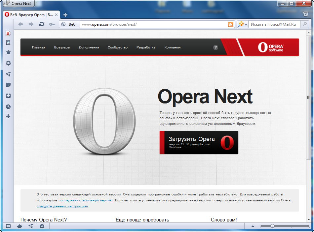Open the closed tabs trash icon
314x232 pixels.
pyautogui.click(x=306, y=14)
